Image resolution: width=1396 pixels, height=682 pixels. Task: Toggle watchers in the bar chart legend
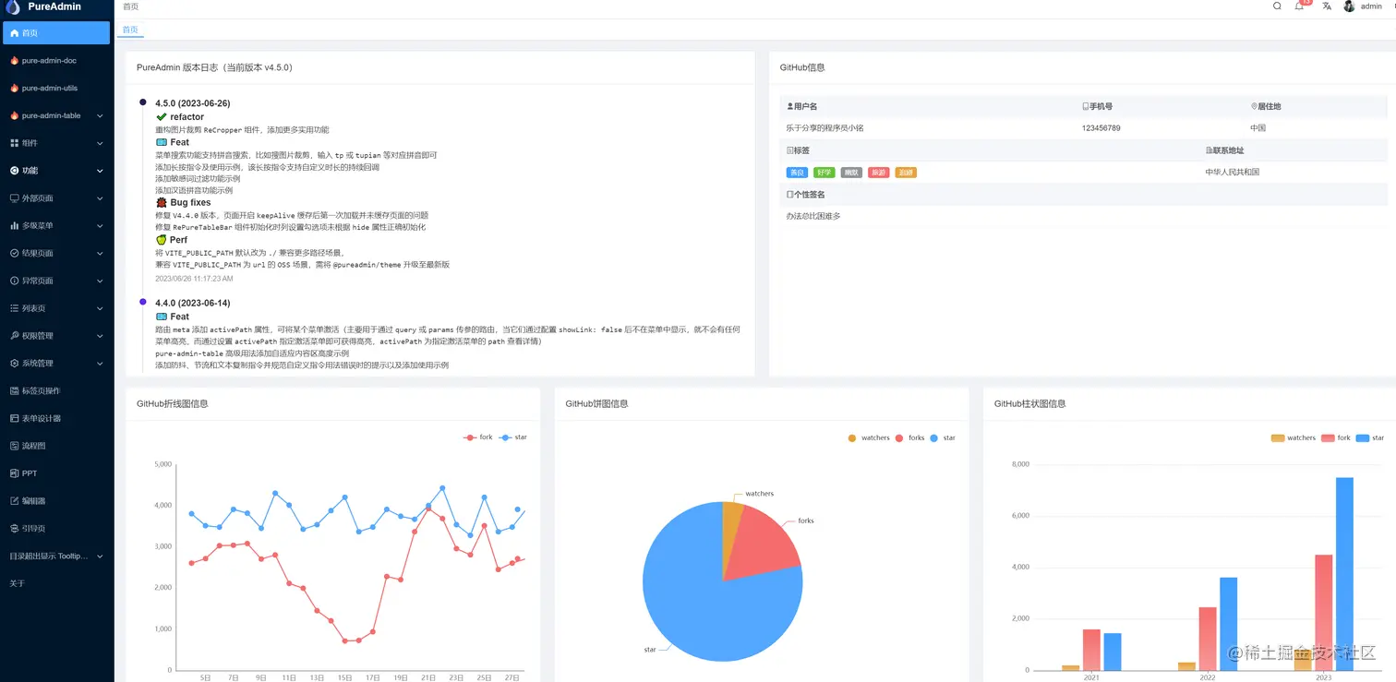coord(1293,438)
